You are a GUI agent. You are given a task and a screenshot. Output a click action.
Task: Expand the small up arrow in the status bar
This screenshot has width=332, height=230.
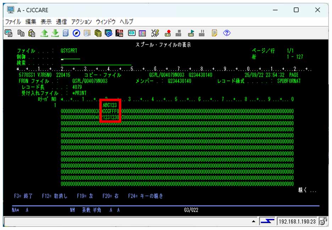click(x=254, y=222)
